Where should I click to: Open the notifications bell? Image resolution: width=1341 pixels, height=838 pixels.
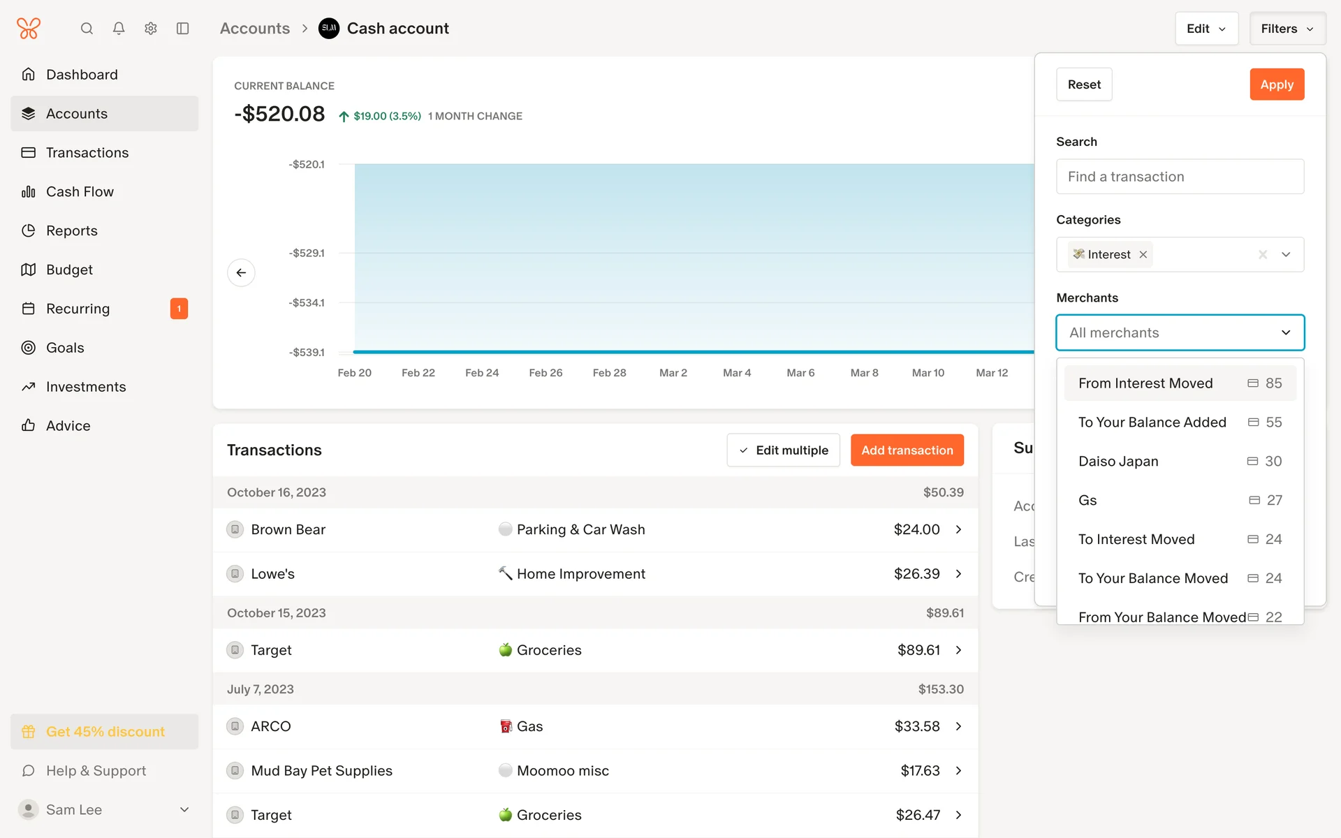click(119, 29)
